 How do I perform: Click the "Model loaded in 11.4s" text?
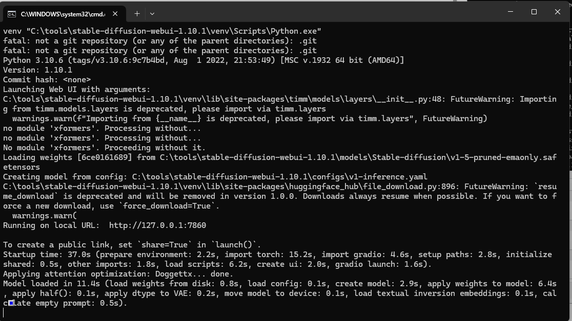tap(51, 284)
